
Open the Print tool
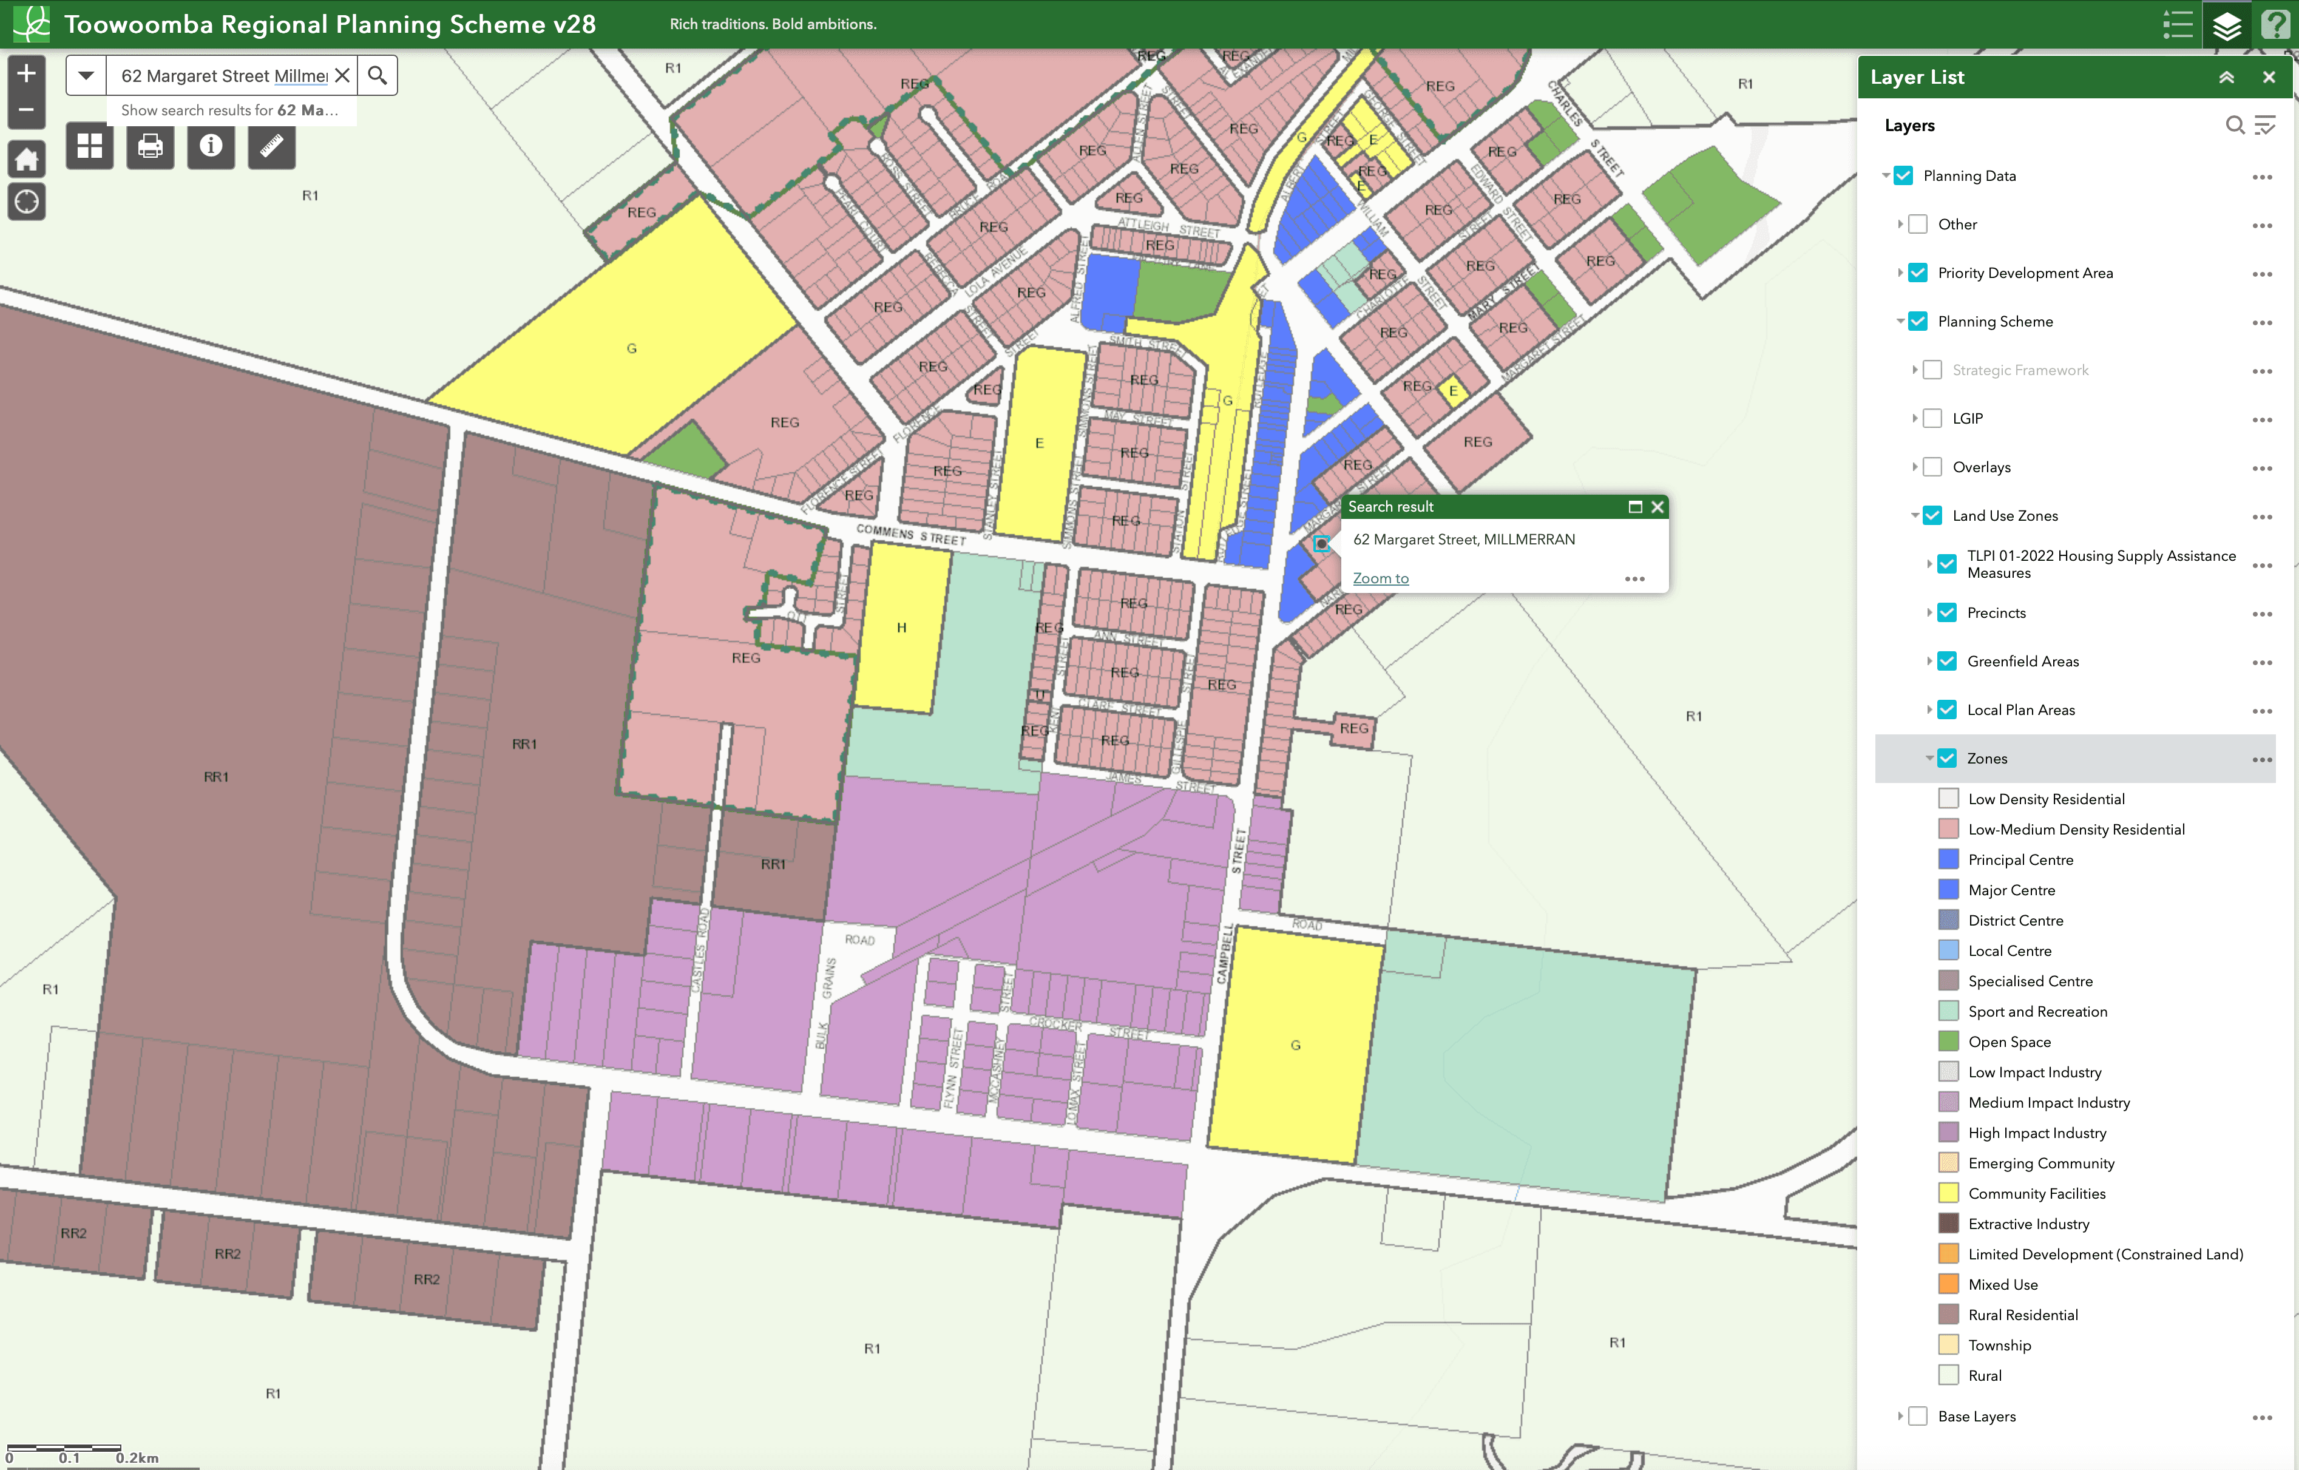[x=150, y=146]
